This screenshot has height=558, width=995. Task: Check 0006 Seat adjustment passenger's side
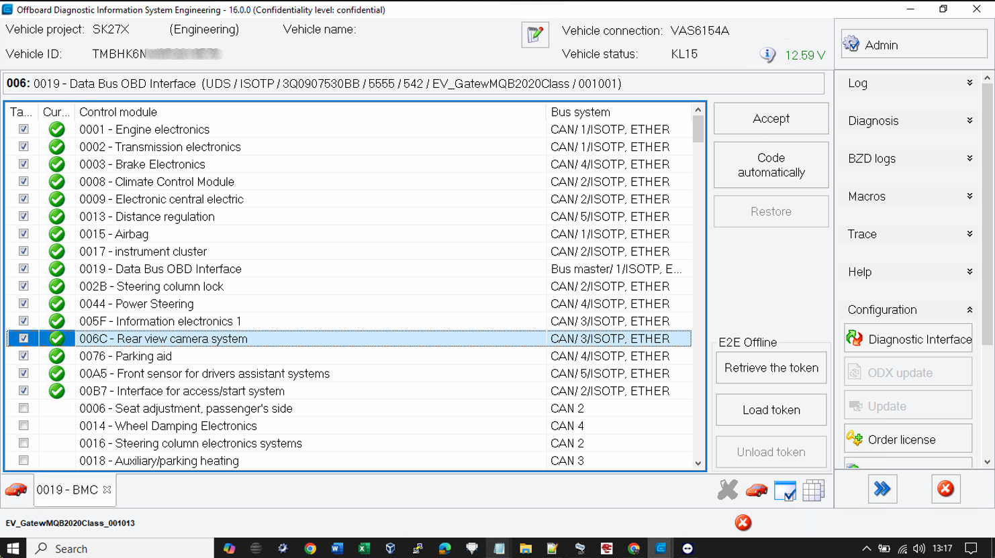(23, 408)
